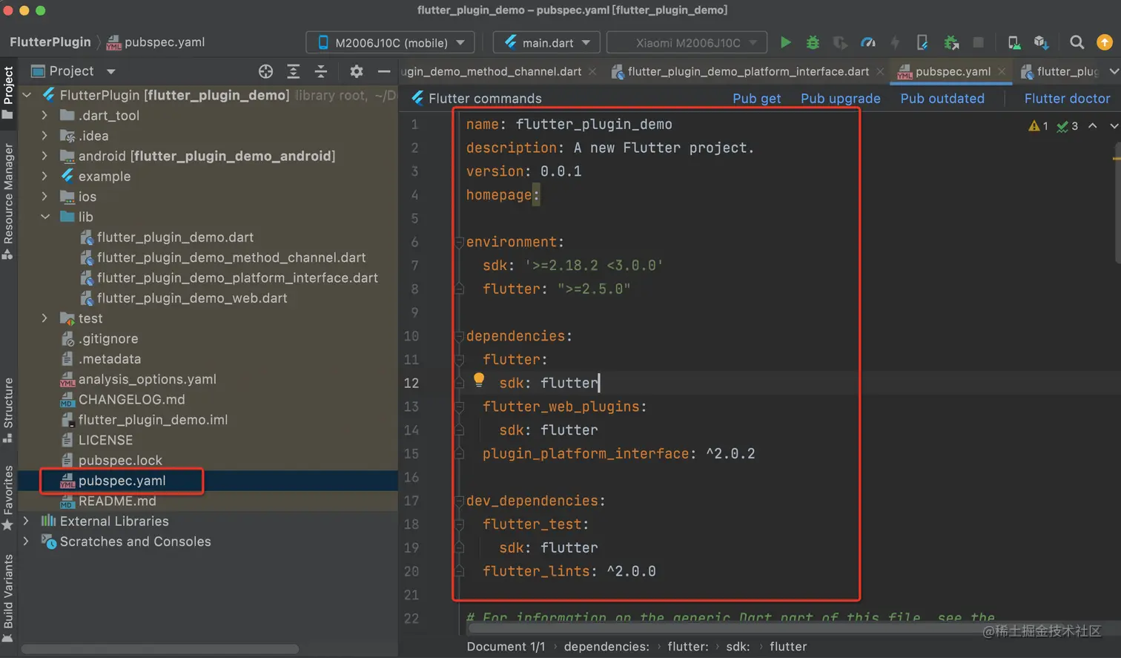Screen dimensions: 1121x658
Task: Click the Pub get link
Action: (x=756, y=99)
